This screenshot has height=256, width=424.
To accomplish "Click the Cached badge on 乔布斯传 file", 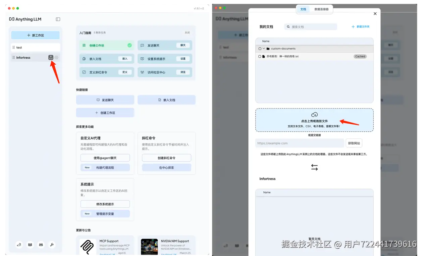I will (x=360, y=56).
